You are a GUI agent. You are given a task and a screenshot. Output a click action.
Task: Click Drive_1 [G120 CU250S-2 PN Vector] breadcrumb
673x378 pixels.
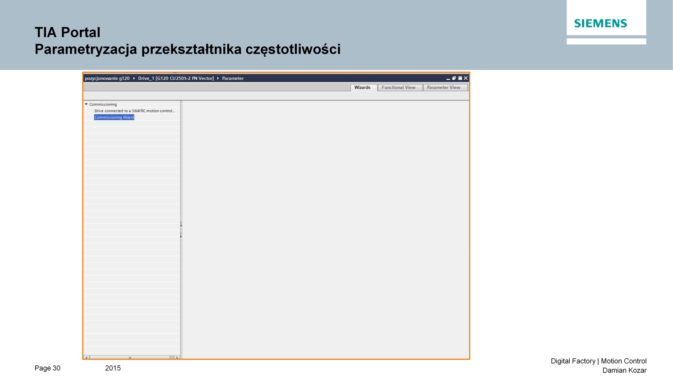point(176,78)
